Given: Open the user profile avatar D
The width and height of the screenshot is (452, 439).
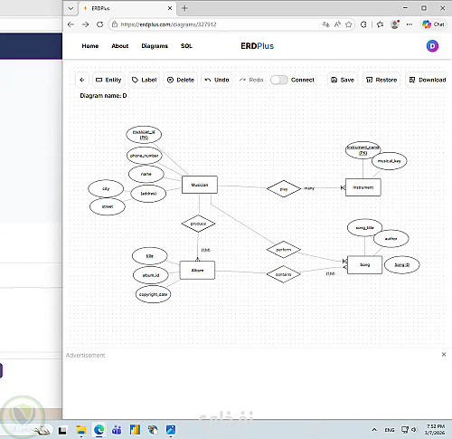Looking at the screenshot, I should 432,46.
